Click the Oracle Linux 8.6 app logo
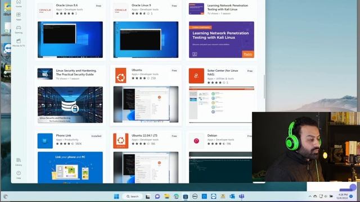 coord(45,11)
